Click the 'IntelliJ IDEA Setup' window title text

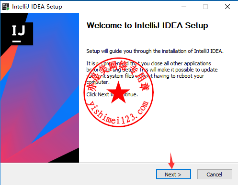(x=37, y=7)
